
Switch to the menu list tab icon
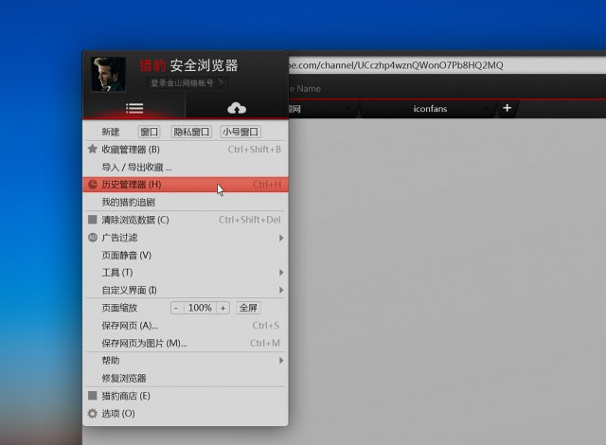pyautogui.click(x=134, y=108)
